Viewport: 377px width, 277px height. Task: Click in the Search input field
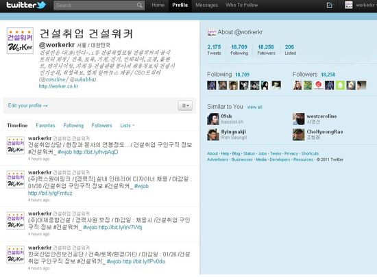(x=95, y=5)
